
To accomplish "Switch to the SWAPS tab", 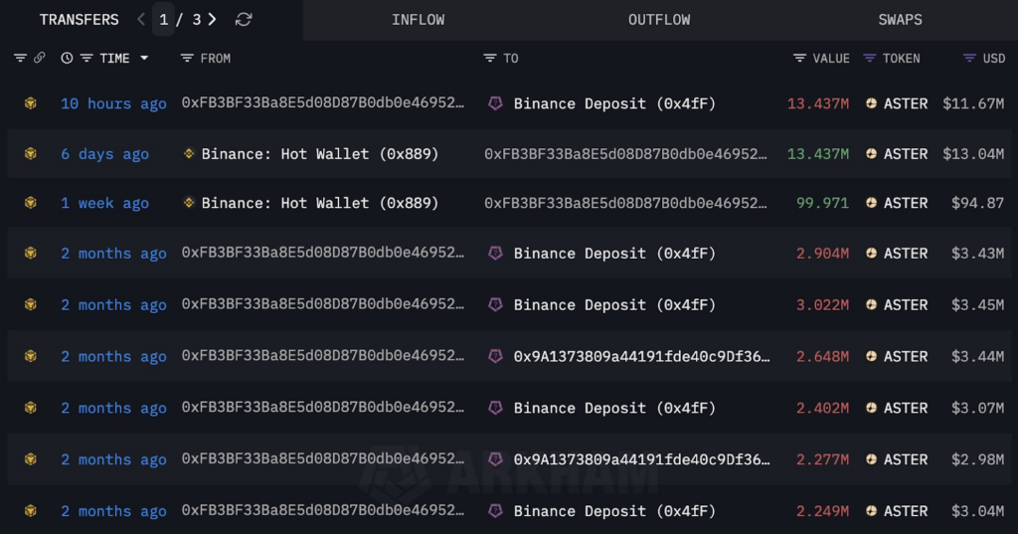I will (x=900, y=20).
